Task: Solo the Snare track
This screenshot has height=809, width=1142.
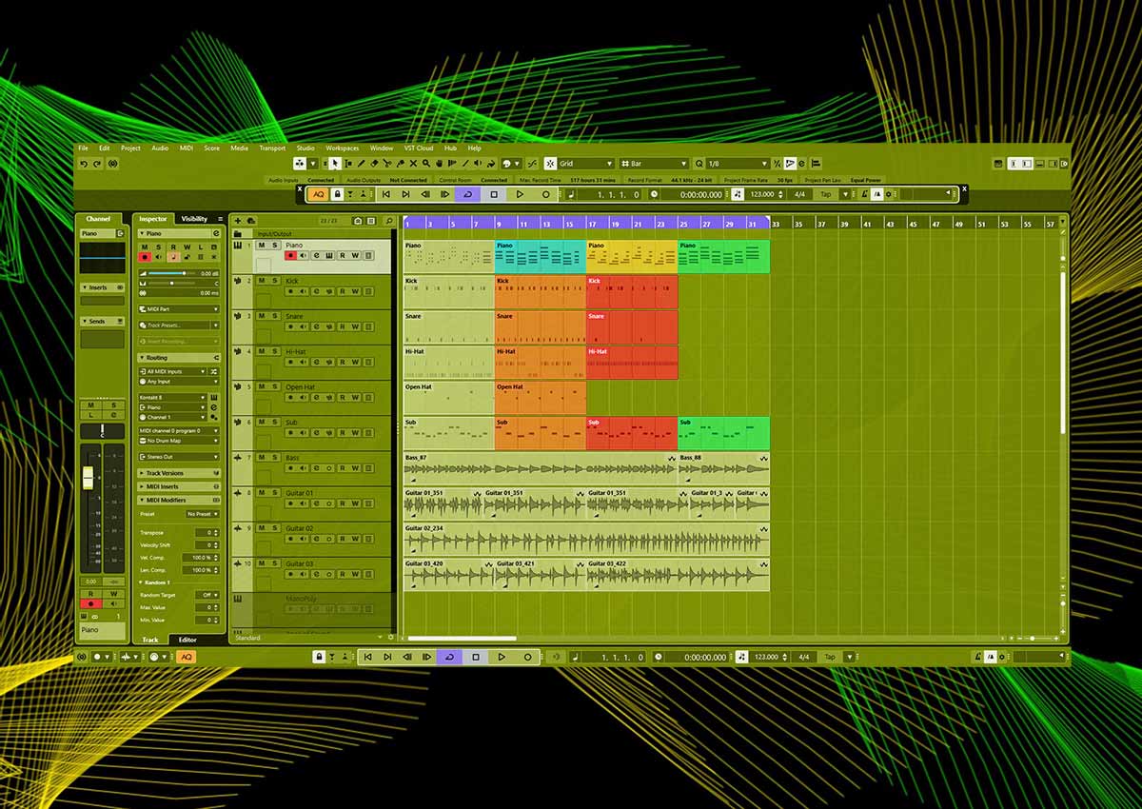Action: (275, 316)
